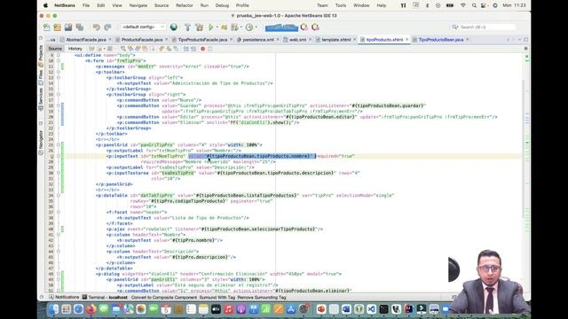
Task: Switch to template.xhtml tab
Action: click(336, 39)
